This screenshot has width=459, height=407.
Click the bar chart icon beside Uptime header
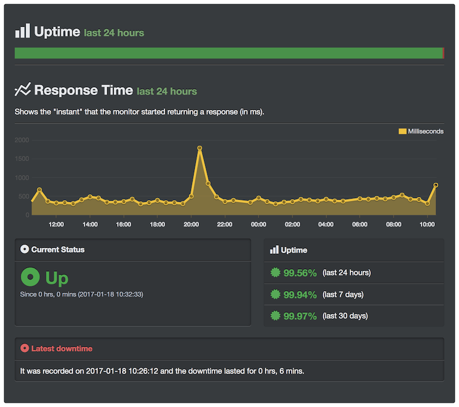click(x=22, y=31)
